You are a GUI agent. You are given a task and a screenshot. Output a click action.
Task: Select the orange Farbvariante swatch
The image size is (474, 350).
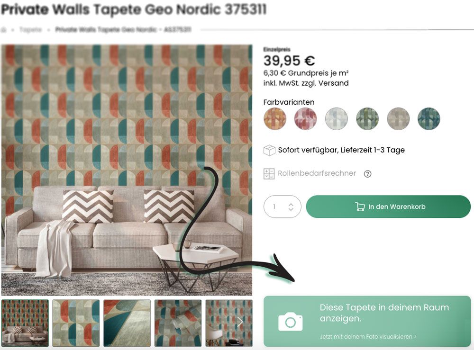click(x=274, y=119)
